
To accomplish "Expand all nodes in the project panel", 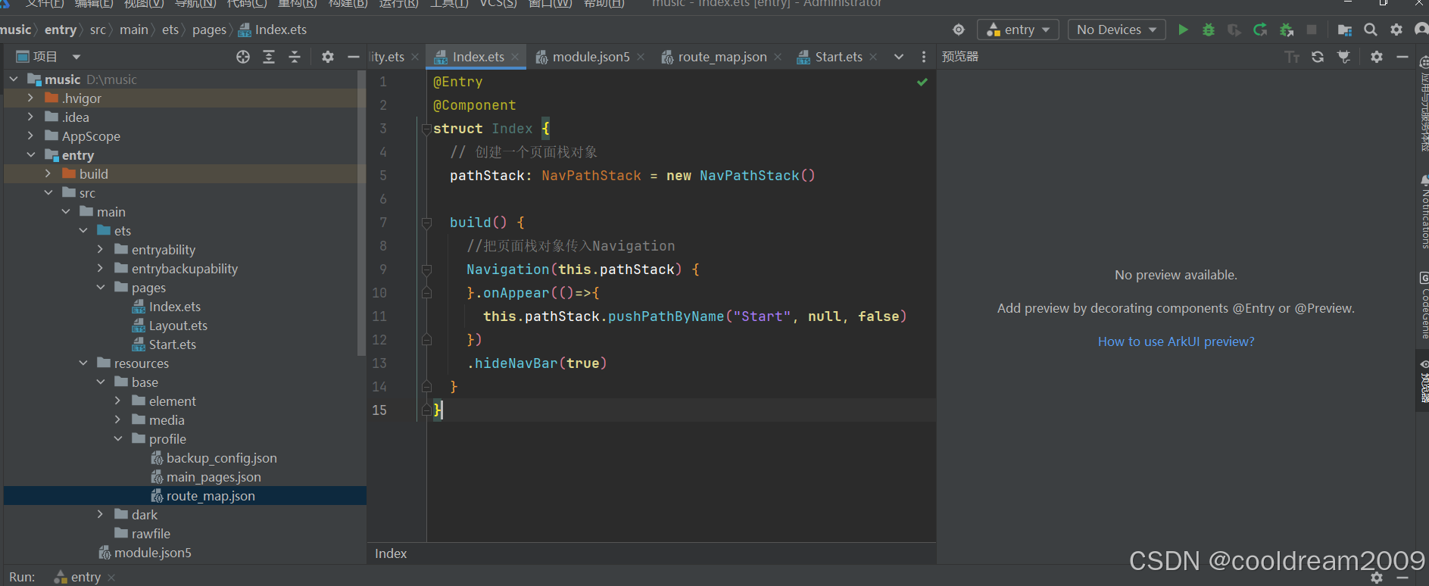I will coord(269,57).
